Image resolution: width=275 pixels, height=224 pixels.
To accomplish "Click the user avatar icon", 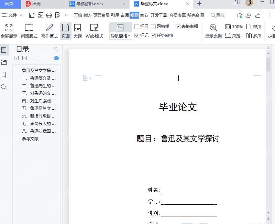I will (249, 2).
